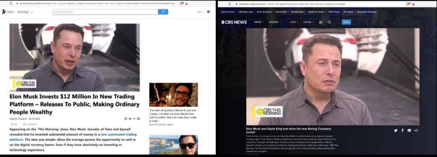Click Brave shield icon in right browser
The width and height of the screenshot is (437, 157).
[408, 4]
